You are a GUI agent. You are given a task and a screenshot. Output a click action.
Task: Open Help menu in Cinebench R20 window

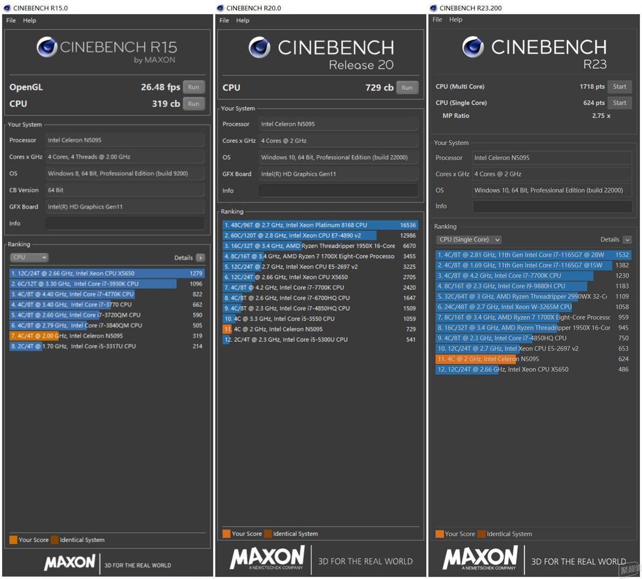click(x=242, y=20)
